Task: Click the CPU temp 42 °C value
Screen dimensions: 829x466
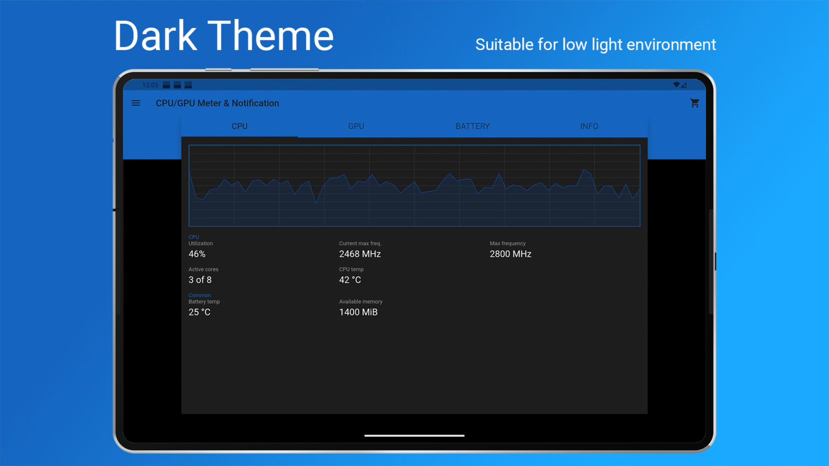Action: pyautogui.click(x=349, y=280)
